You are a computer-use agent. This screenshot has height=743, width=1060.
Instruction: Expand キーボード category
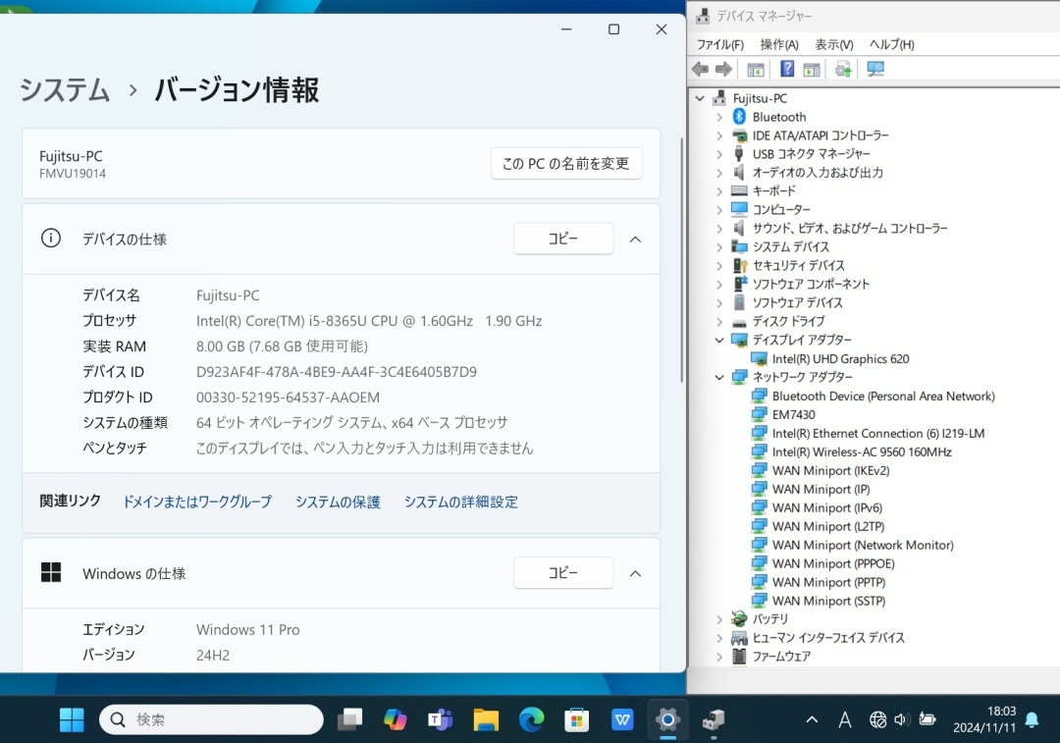719,191
